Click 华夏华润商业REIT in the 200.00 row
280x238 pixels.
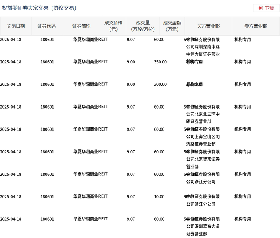[90, 84]
